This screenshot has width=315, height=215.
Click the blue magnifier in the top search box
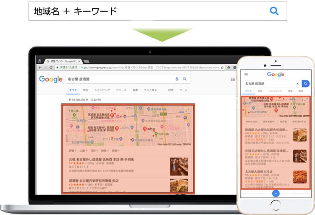tap(274, 11)
